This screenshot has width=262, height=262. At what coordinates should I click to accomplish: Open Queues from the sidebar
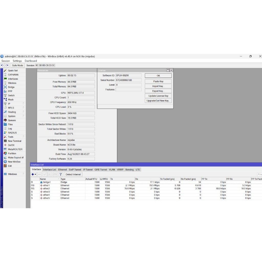tap(12, 120)
